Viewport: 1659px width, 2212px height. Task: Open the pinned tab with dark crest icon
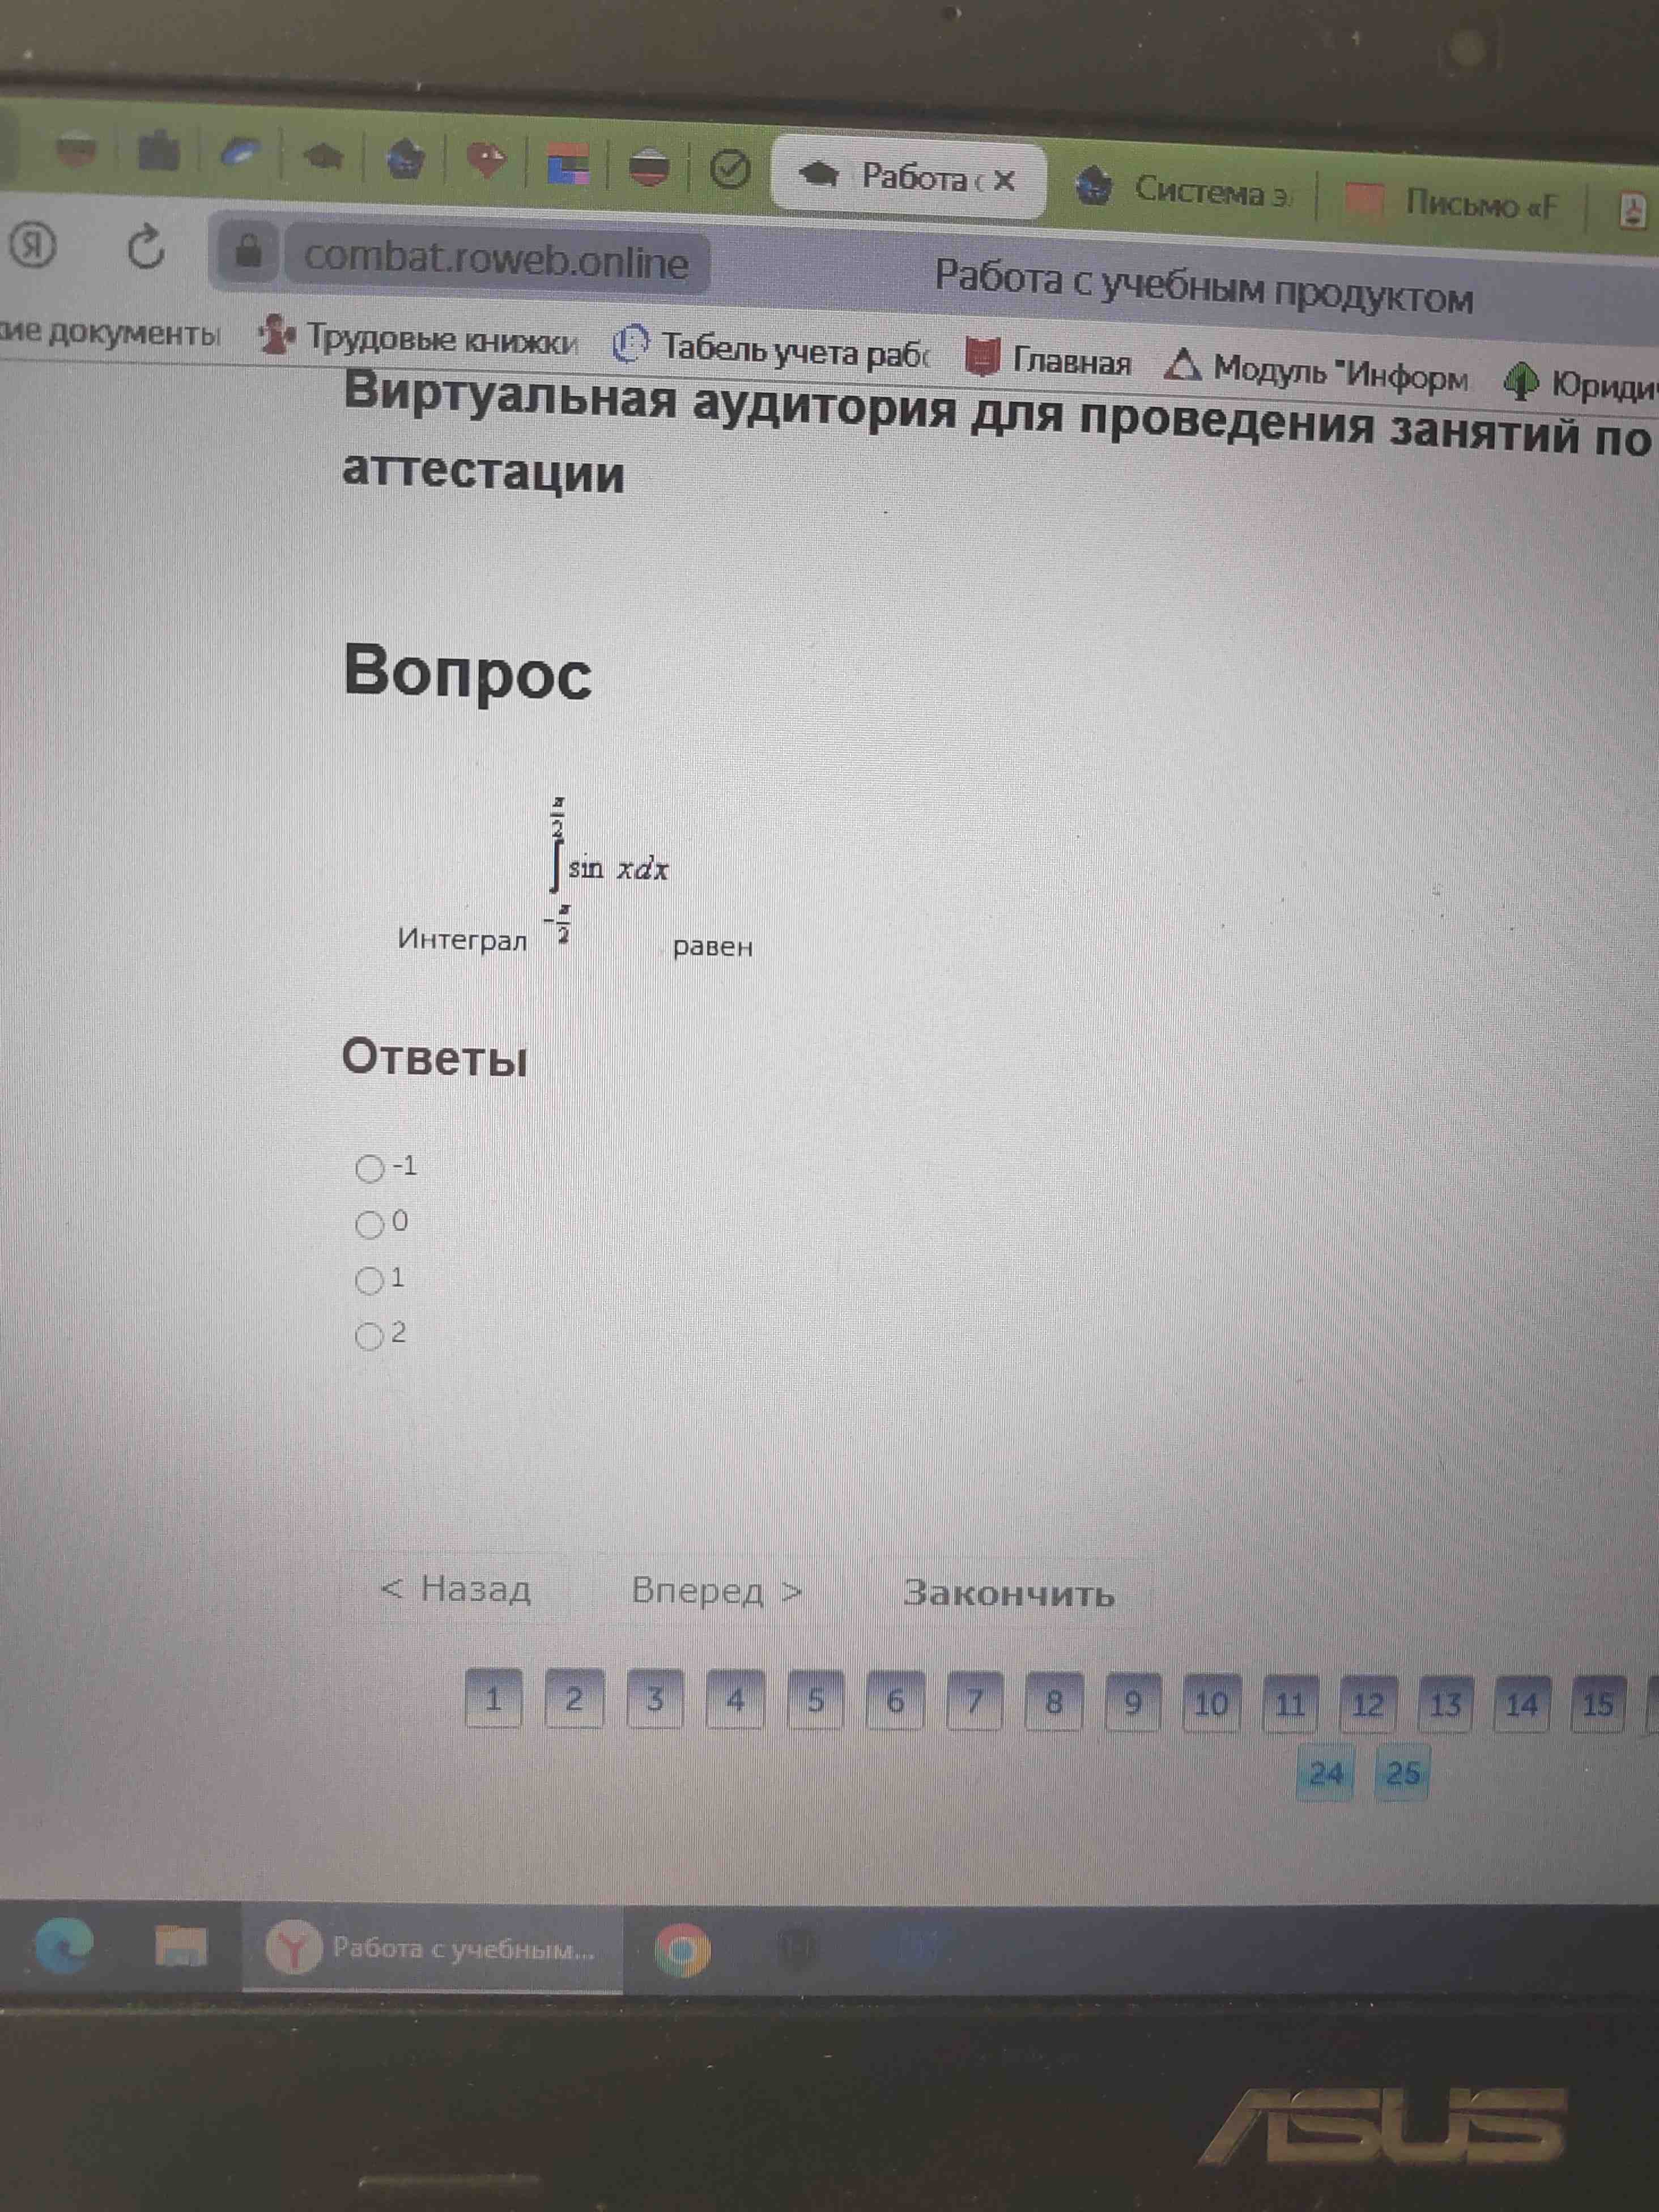(x=405, y=158)
